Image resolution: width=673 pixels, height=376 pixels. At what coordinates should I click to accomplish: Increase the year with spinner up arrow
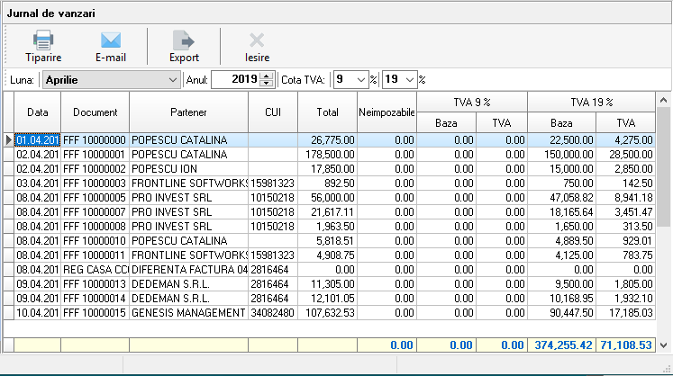(267, 76)
